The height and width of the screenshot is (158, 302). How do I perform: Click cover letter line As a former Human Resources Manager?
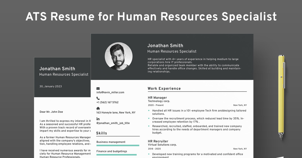(65, 137)
